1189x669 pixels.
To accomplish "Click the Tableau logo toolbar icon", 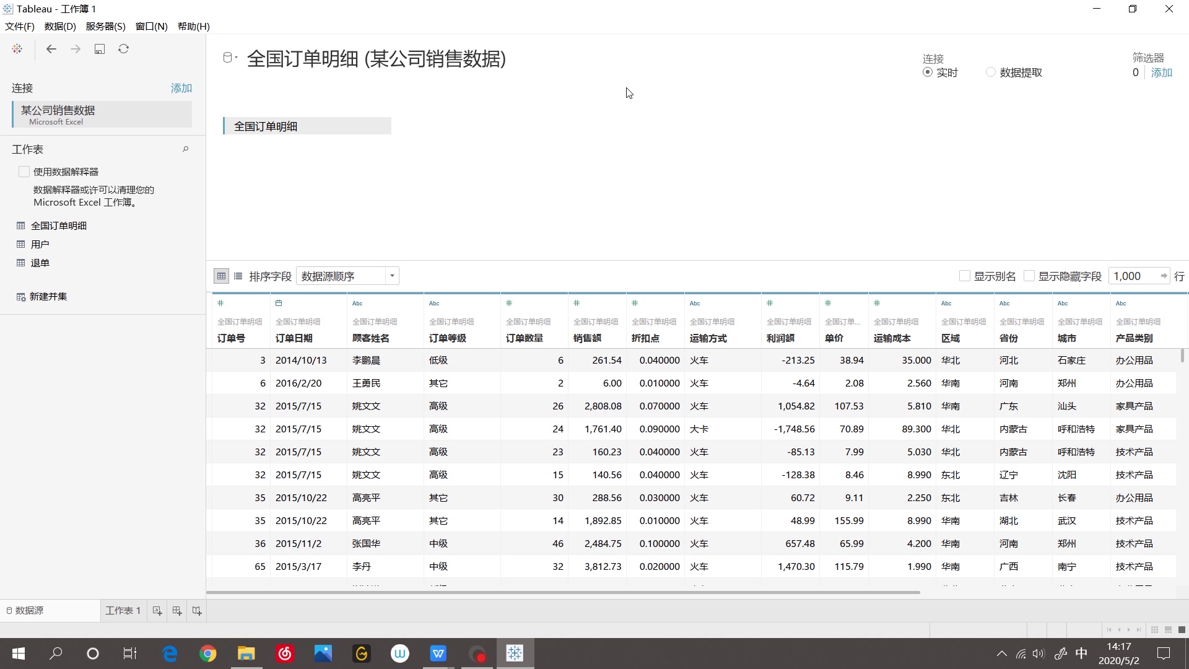I will [x=17, y=49].
